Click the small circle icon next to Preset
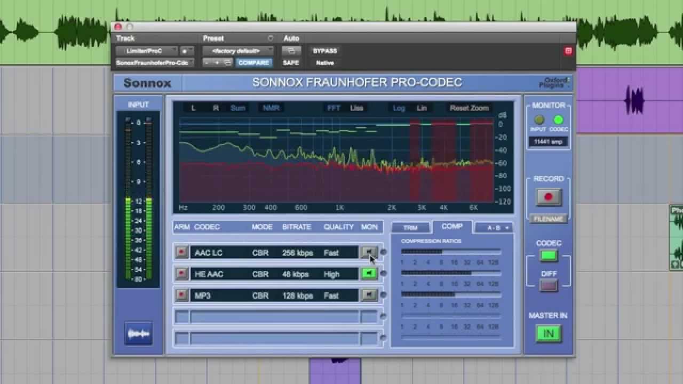This screenshot has height=384, width=683. click(271, 38)
